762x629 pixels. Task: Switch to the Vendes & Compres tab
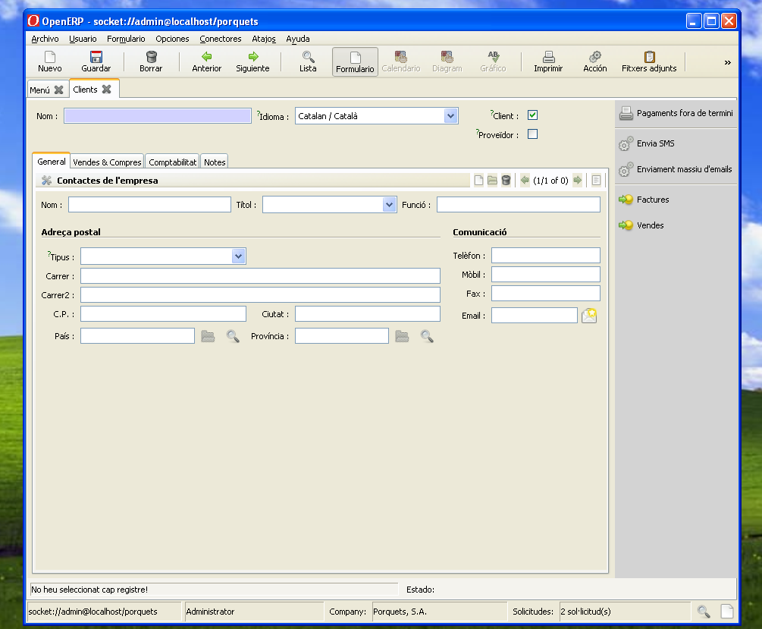[107, 162]
